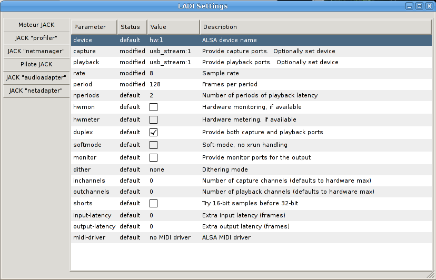
Task: Click the Description column header
Action: [x=315, y=27]
